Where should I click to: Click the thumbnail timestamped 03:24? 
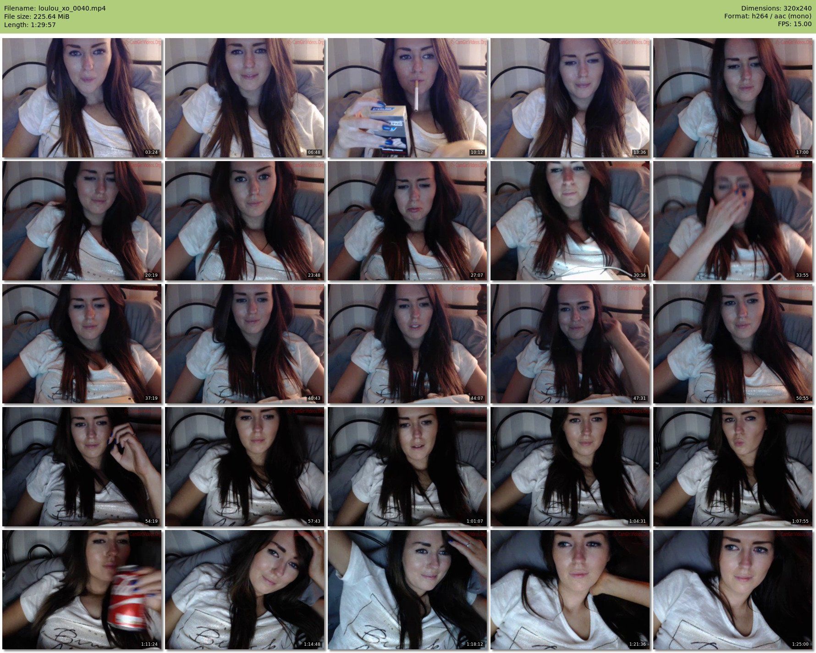pyautogui.click(x=82, y=98)
